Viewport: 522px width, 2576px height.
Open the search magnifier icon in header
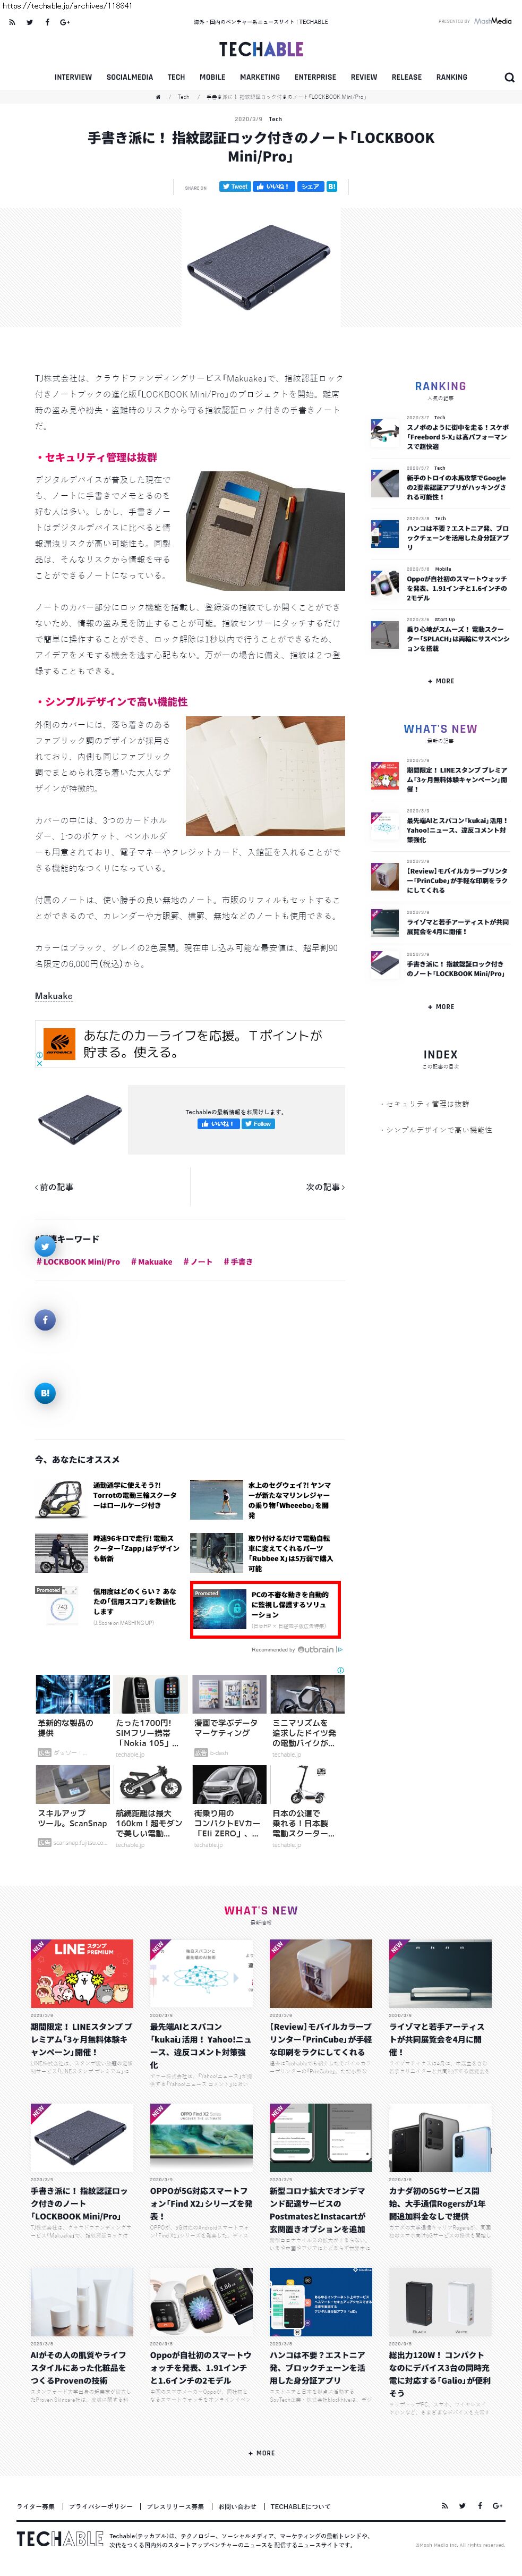[509, 77]
